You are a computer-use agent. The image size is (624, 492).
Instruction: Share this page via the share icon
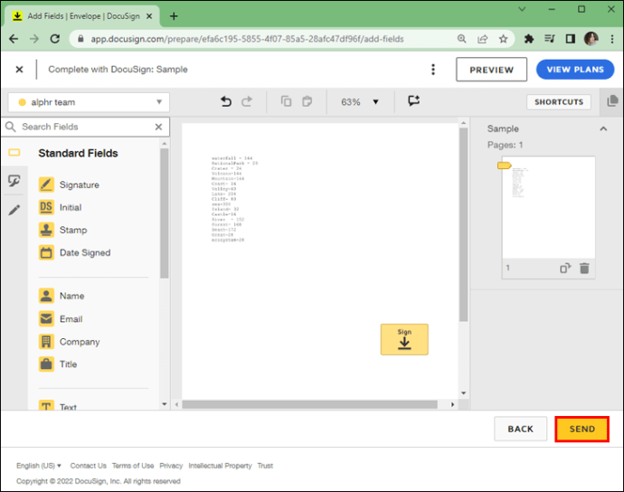point(482,39)
